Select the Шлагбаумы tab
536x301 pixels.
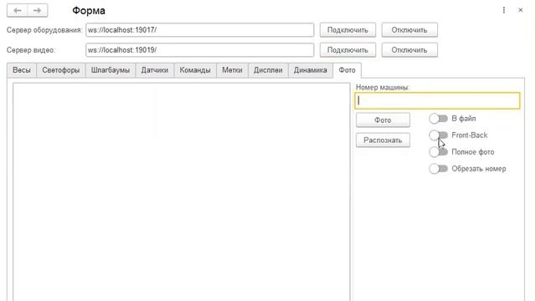pyautogui.click(x=111, y=70)
